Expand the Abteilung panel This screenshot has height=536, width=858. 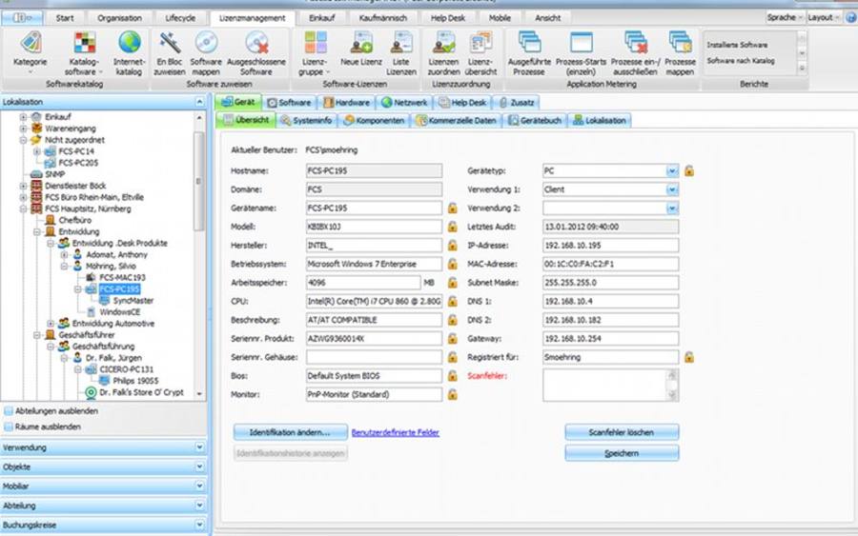pyautogui.click(x=199, y=506)
